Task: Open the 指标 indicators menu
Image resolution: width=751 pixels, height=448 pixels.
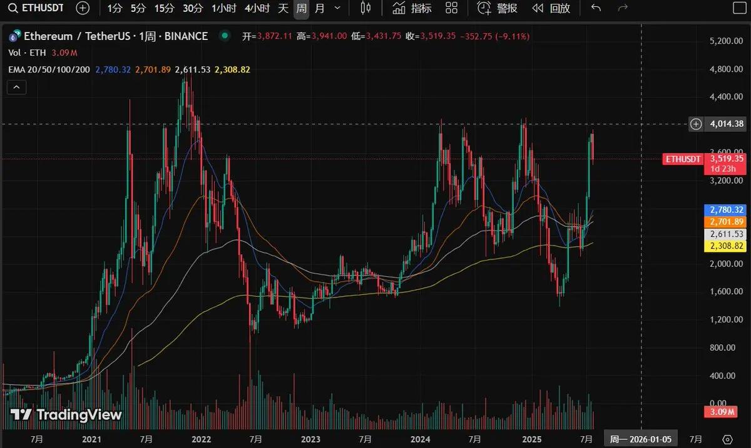Action: click(412, 8)
